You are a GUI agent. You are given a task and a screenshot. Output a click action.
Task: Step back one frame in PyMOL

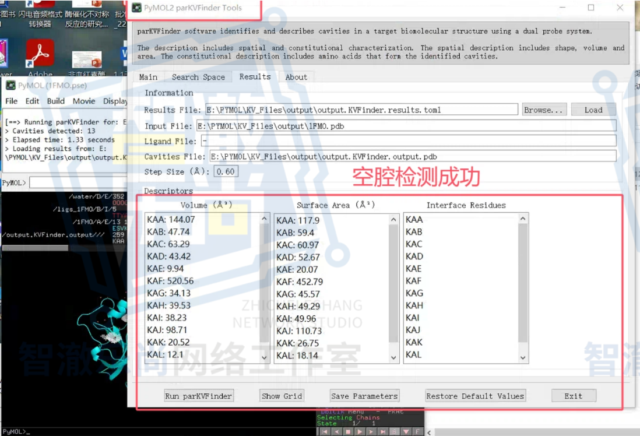(337, 431)
